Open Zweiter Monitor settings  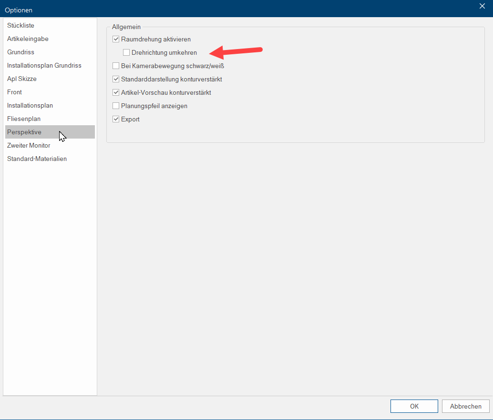click(x=29, y=145)
